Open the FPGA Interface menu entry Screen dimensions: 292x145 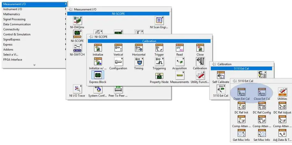[x=13, y=60]
